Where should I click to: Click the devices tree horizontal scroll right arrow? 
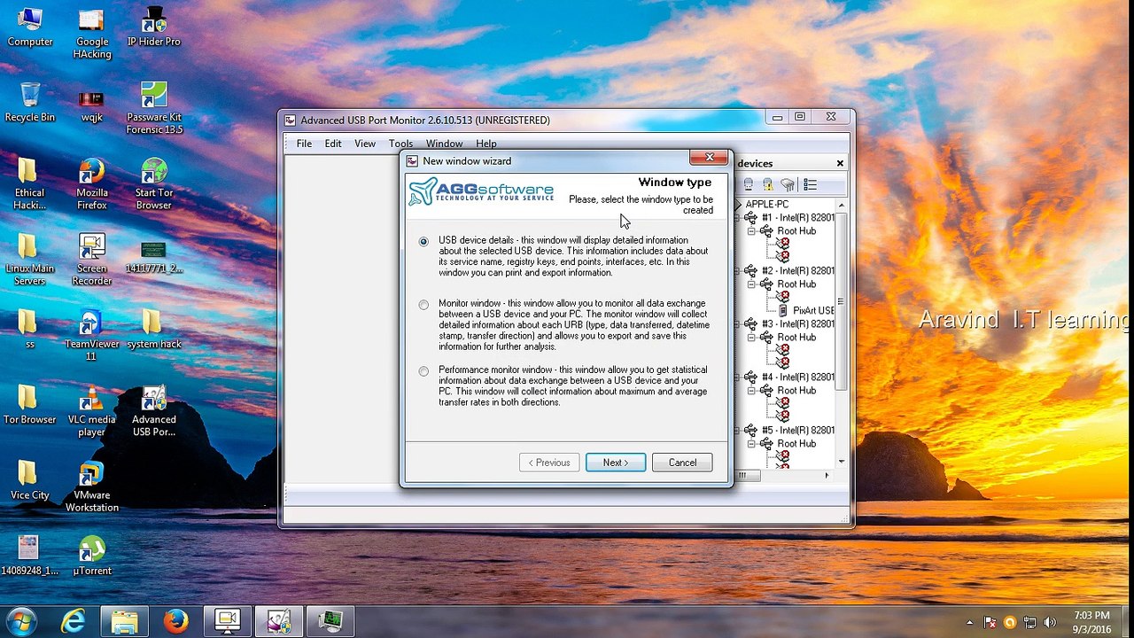point(827,476)
